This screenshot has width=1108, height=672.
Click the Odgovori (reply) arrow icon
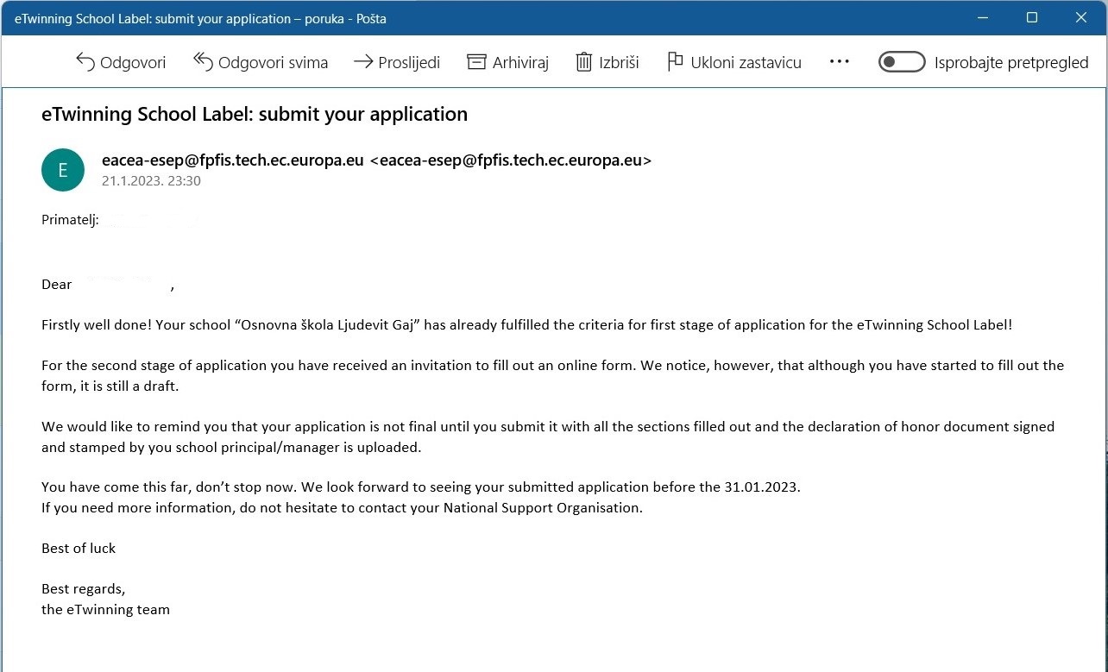pyautogui.click(x=85, y=62)
